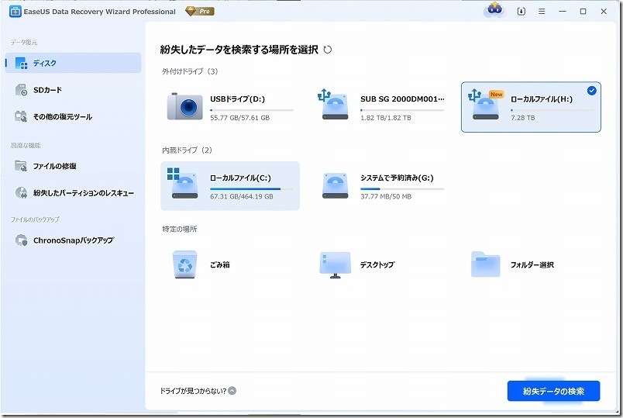Click the usage bar under USBドライブ(D:)

252,110
